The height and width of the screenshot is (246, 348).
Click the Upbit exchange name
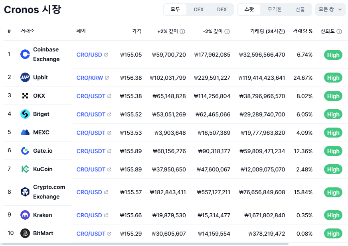(40, 77)
